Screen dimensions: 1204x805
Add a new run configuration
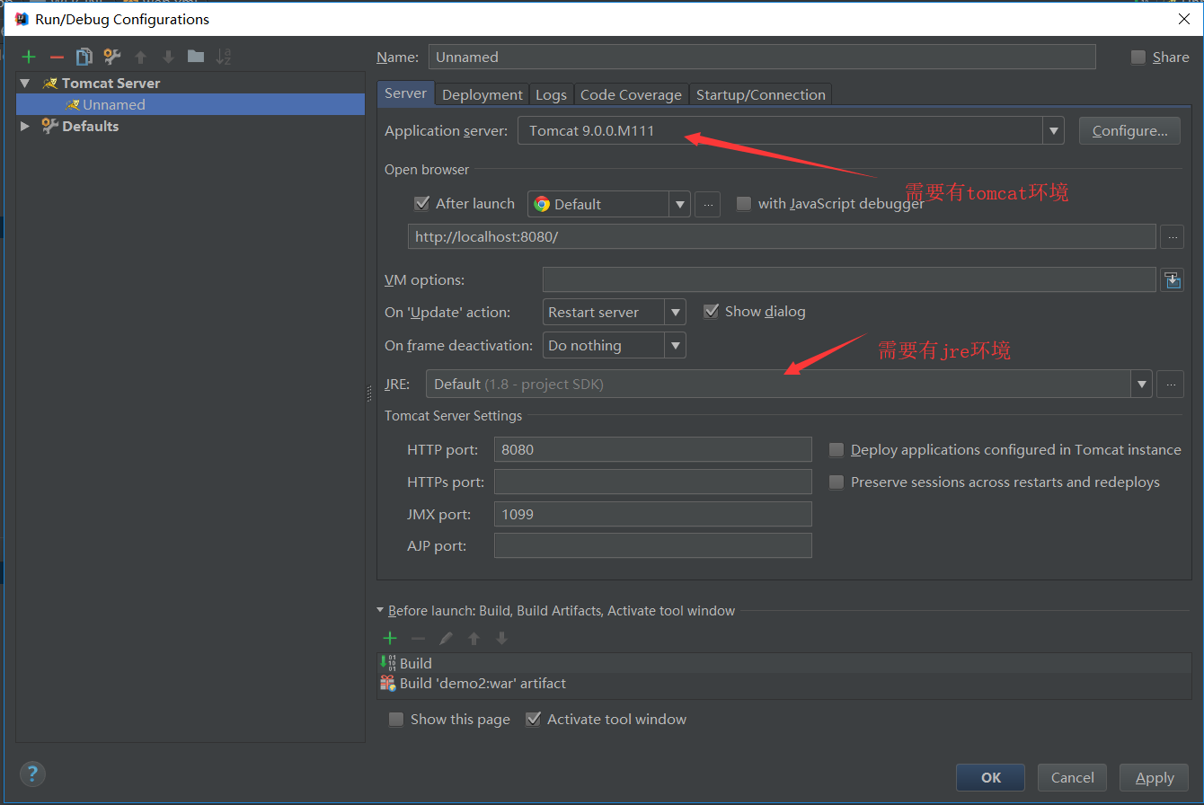pyautogui.click(x=29, y=57)
